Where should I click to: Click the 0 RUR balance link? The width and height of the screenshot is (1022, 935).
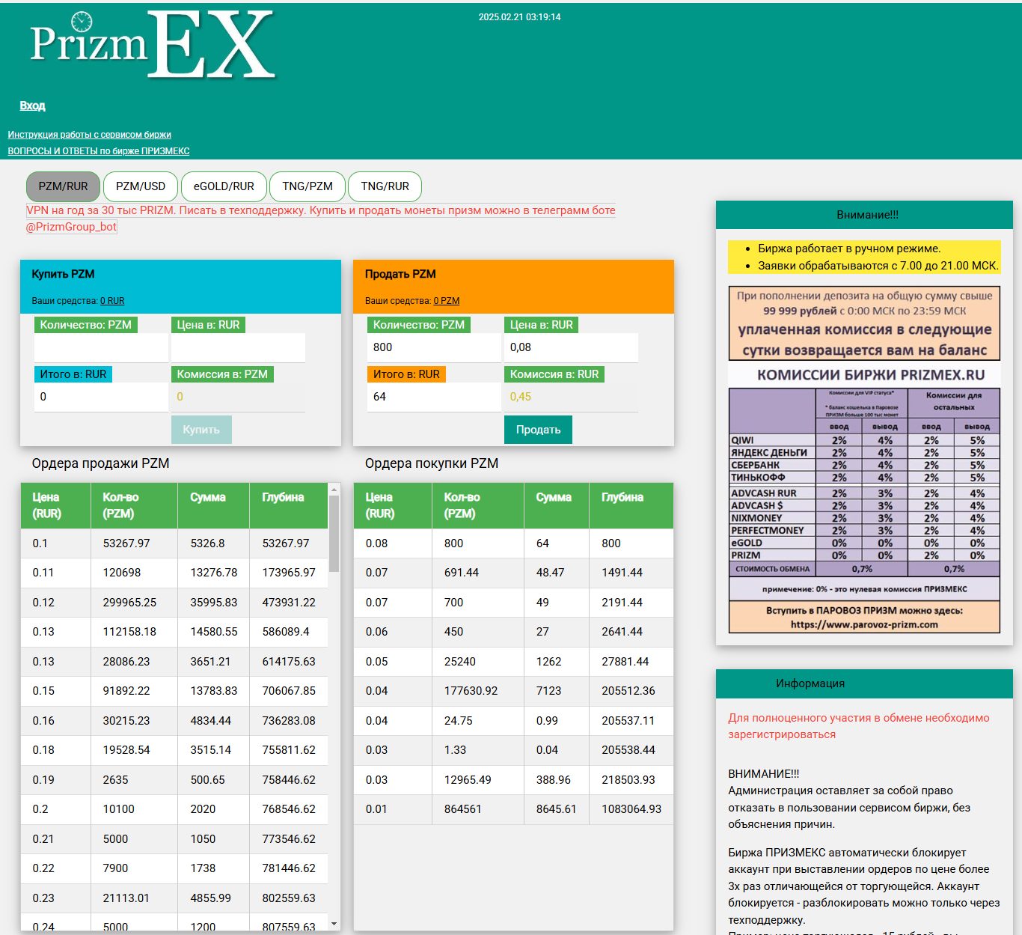point(112,301)
